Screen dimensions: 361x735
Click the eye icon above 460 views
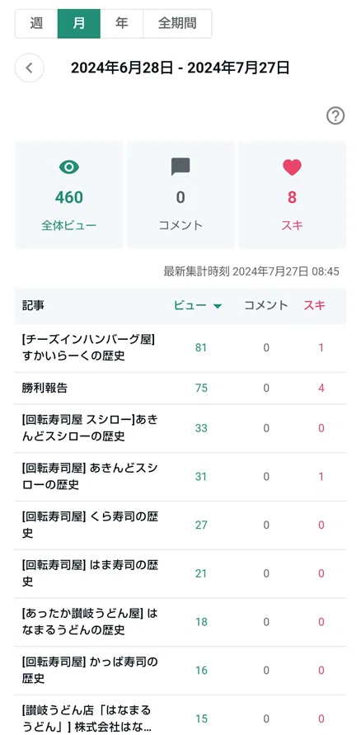click(69, 167)
